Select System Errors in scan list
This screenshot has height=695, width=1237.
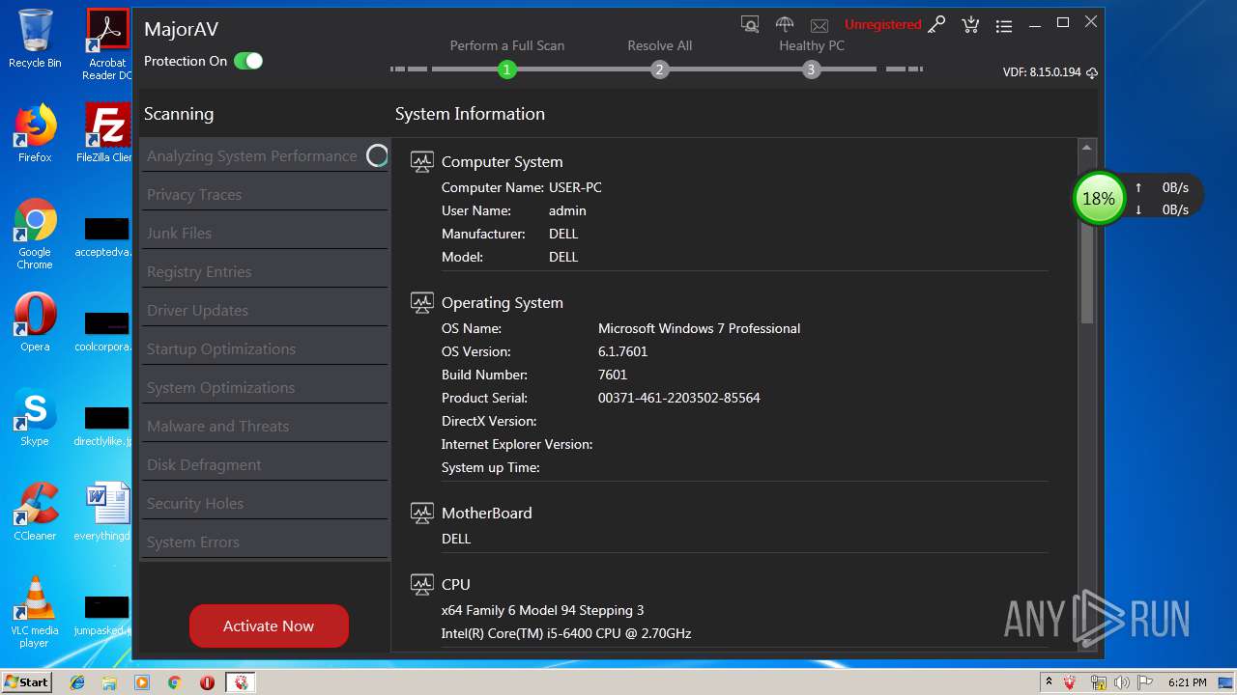pyautogui.click(x=265, y=542)
